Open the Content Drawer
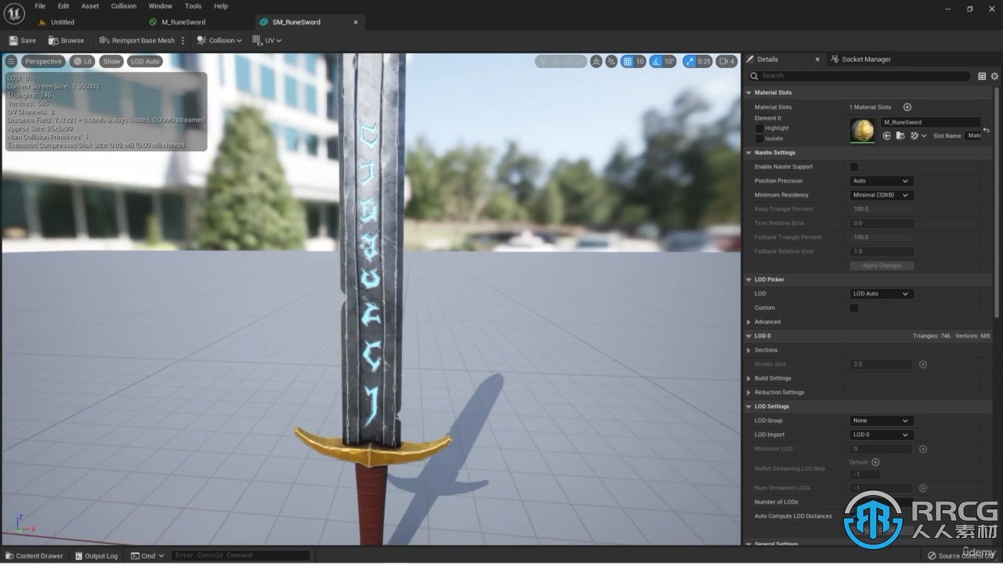This screenshot has width=1003, height=564. (x=34, y=555)
